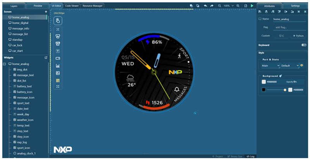Image resolution: width=310 pixels, height=160 pixels.
Task: Click the align top icon
Action: pos(279,12)
